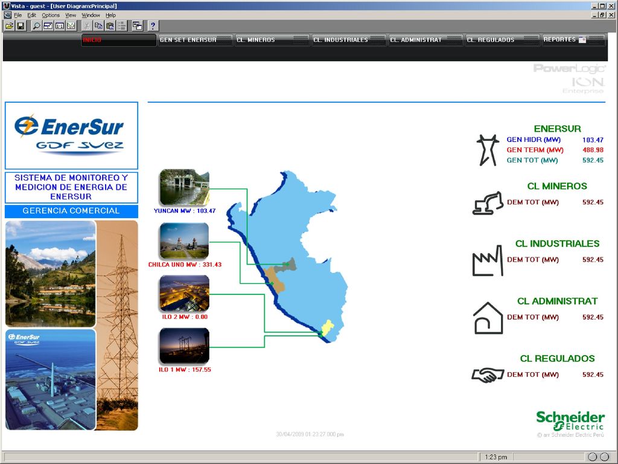Click the ILO 2 MW : 0.00 label

coord(185,317)
